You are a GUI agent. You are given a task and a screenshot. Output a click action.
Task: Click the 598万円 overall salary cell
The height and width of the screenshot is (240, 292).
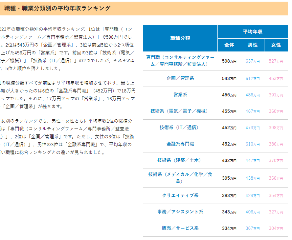tap(229, 61)
